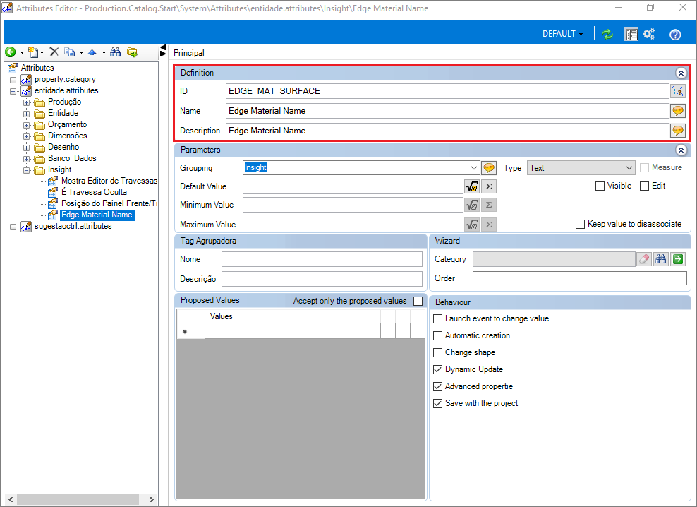
Task: Click the folder refresh icon in tree toolbar
Action: 132,52
